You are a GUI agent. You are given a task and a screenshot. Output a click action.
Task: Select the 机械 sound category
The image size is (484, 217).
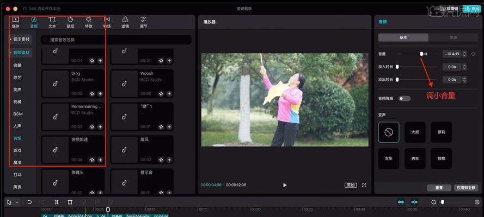(17, 102)
